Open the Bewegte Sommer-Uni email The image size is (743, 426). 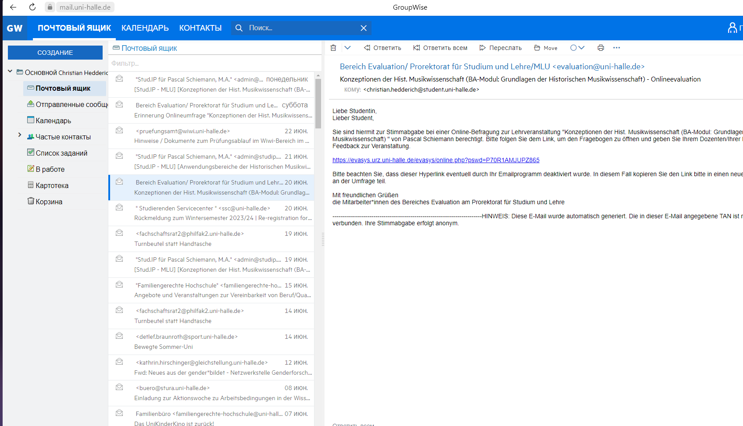211,342
